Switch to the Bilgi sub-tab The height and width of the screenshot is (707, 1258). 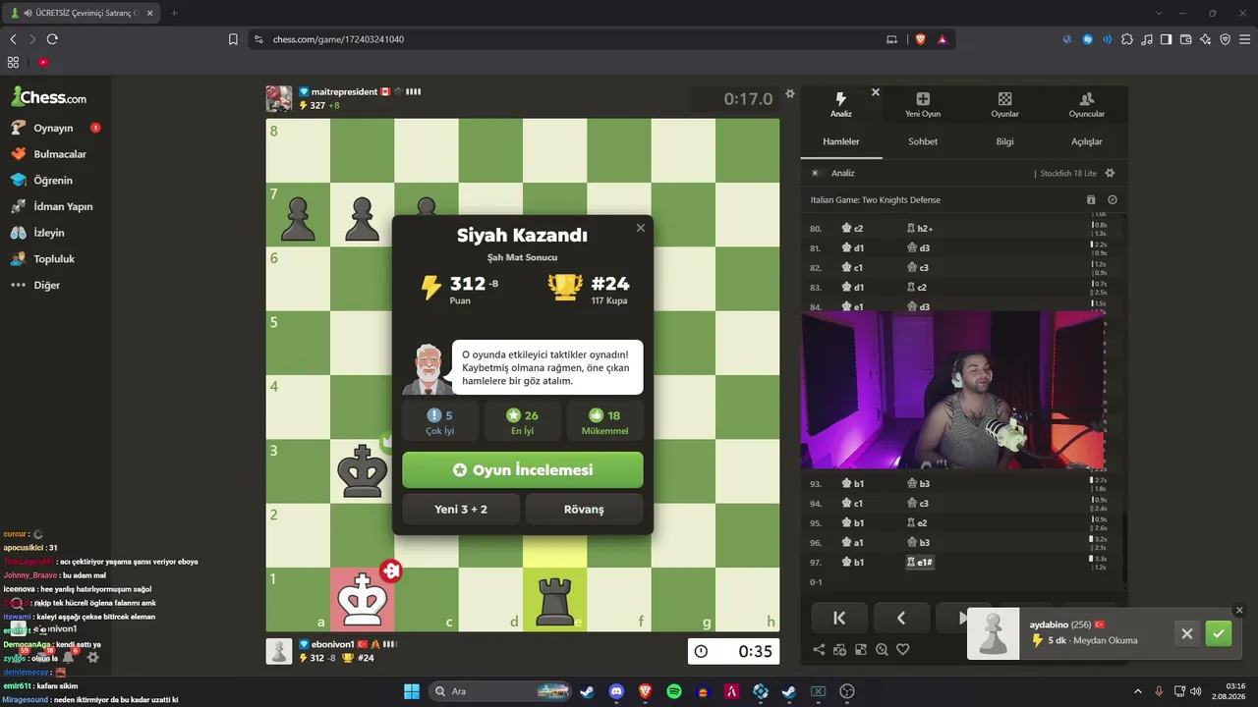pyautogui.click(x=1004, y=141)
